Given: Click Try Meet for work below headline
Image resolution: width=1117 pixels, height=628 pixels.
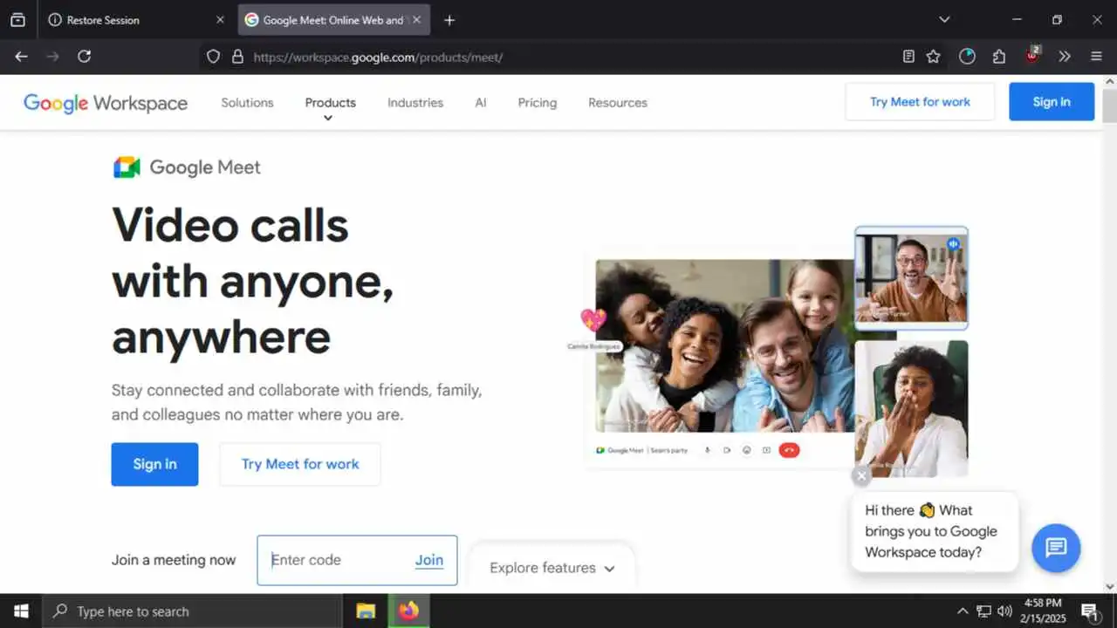Looking at the screenshot, I should (x=300, y=464).
